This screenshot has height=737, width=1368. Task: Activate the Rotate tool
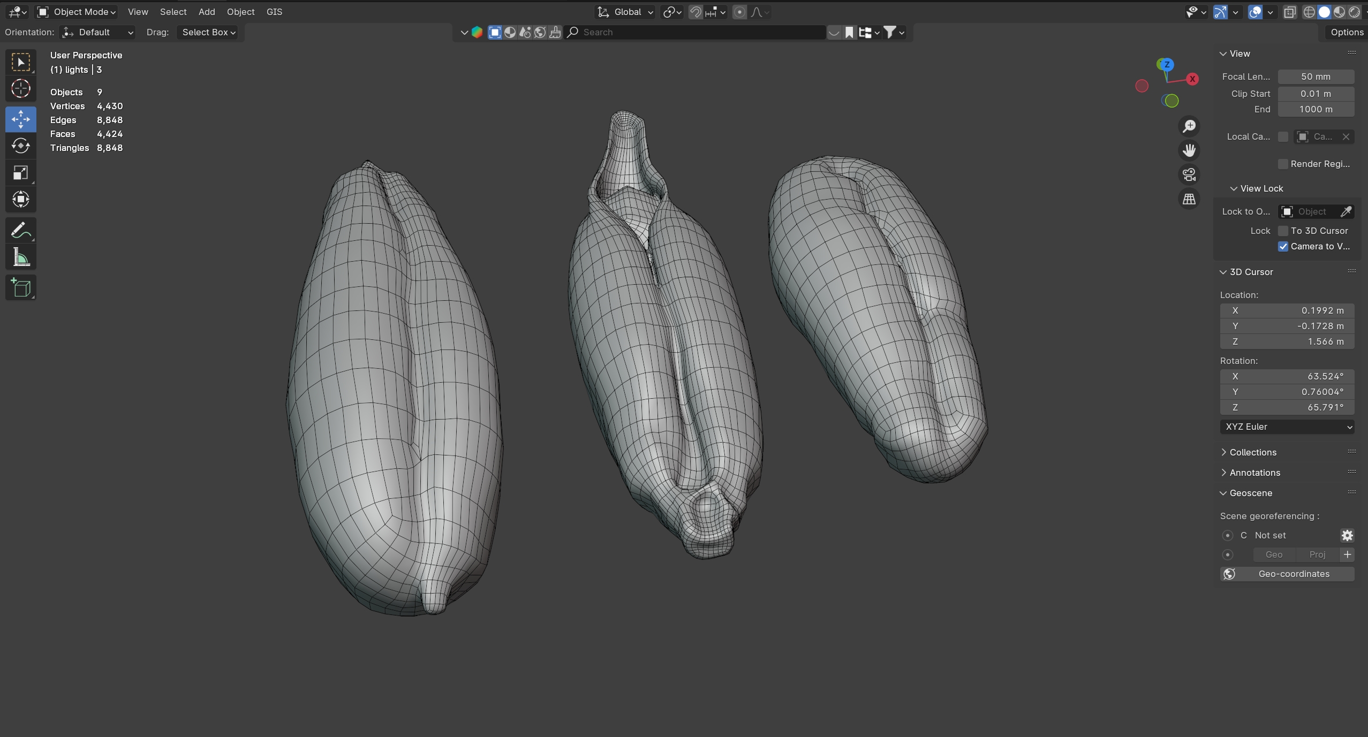click(21, 146)
